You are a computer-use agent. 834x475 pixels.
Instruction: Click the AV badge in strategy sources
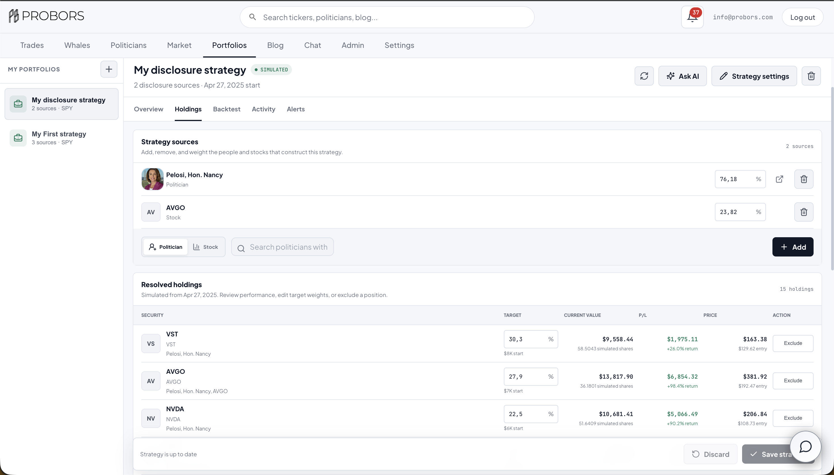151,212
